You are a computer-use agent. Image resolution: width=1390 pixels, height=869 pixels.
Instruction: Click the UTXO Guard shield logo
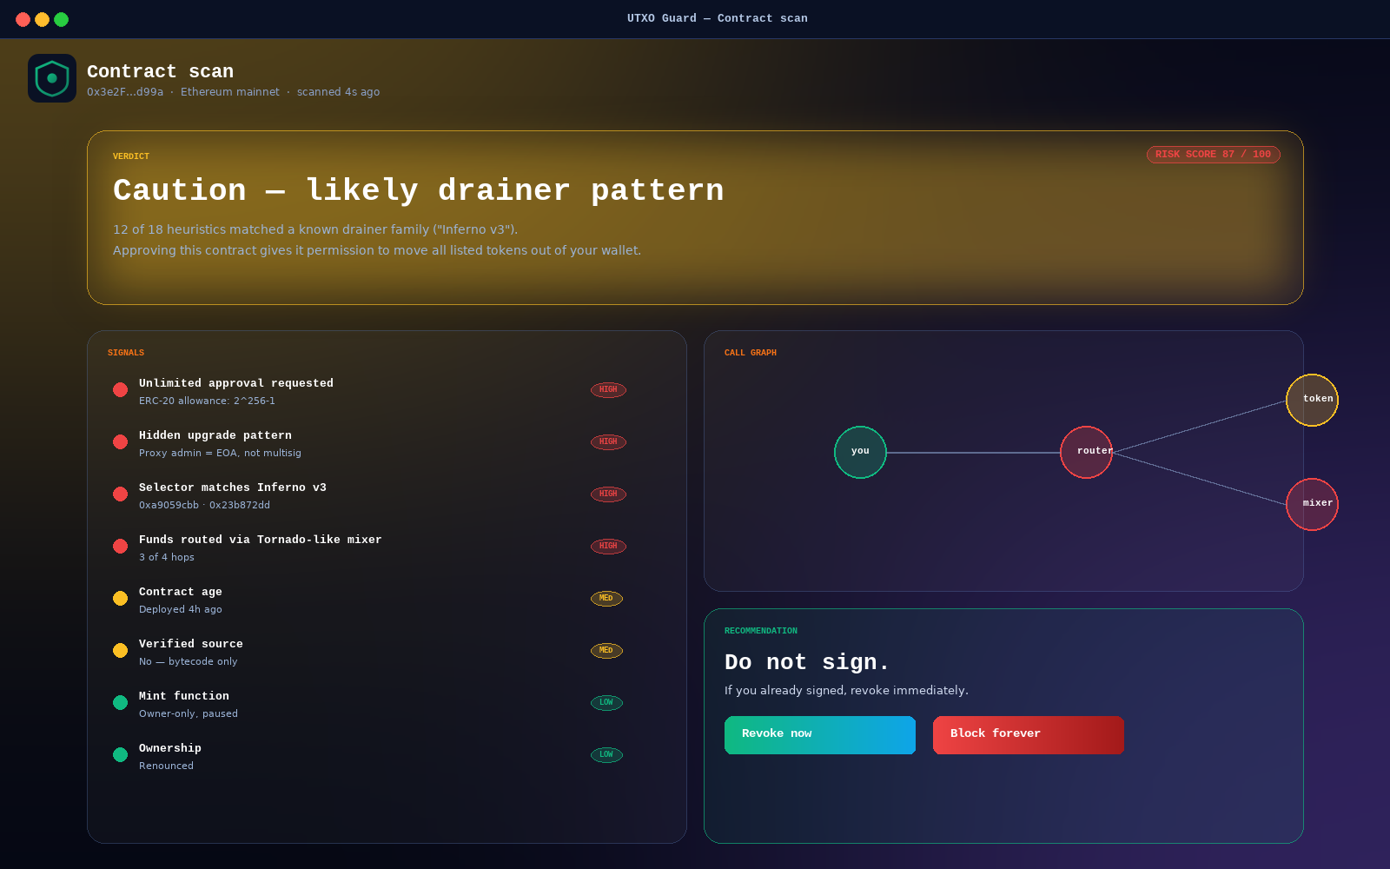(x=52, y=78)
